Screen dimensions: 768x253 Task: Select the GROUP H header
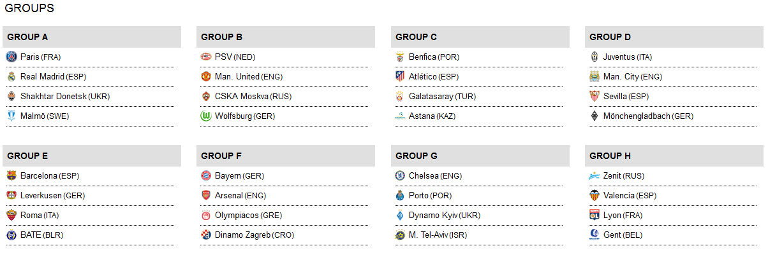(x=674, y=156)
